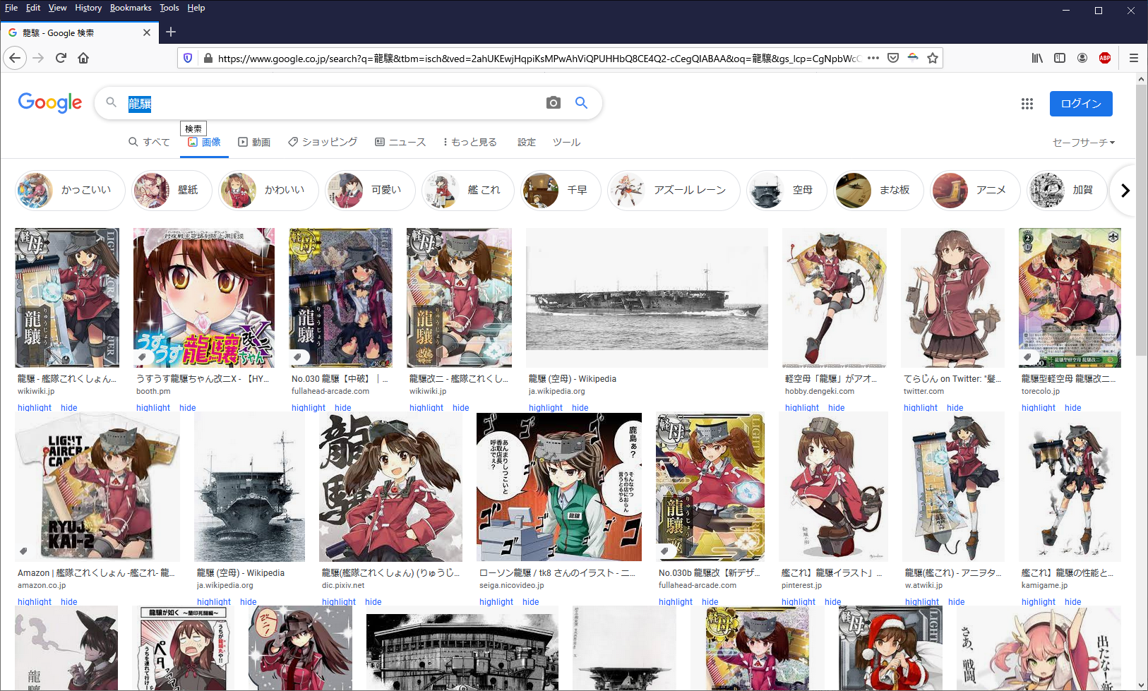Open ツール search tools
Viewport: 1148px width, 691px height.
tap(566, 142)
